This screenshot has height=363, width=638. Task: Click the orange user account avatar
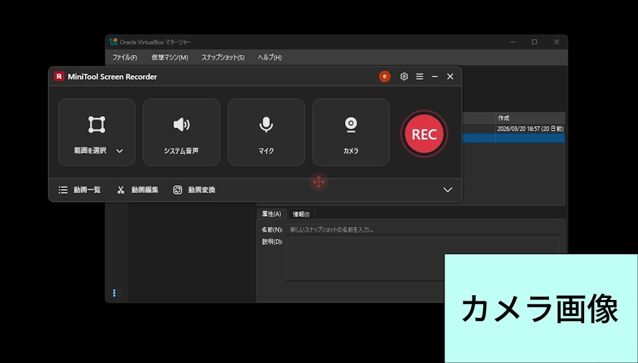(x=385, y=76)
